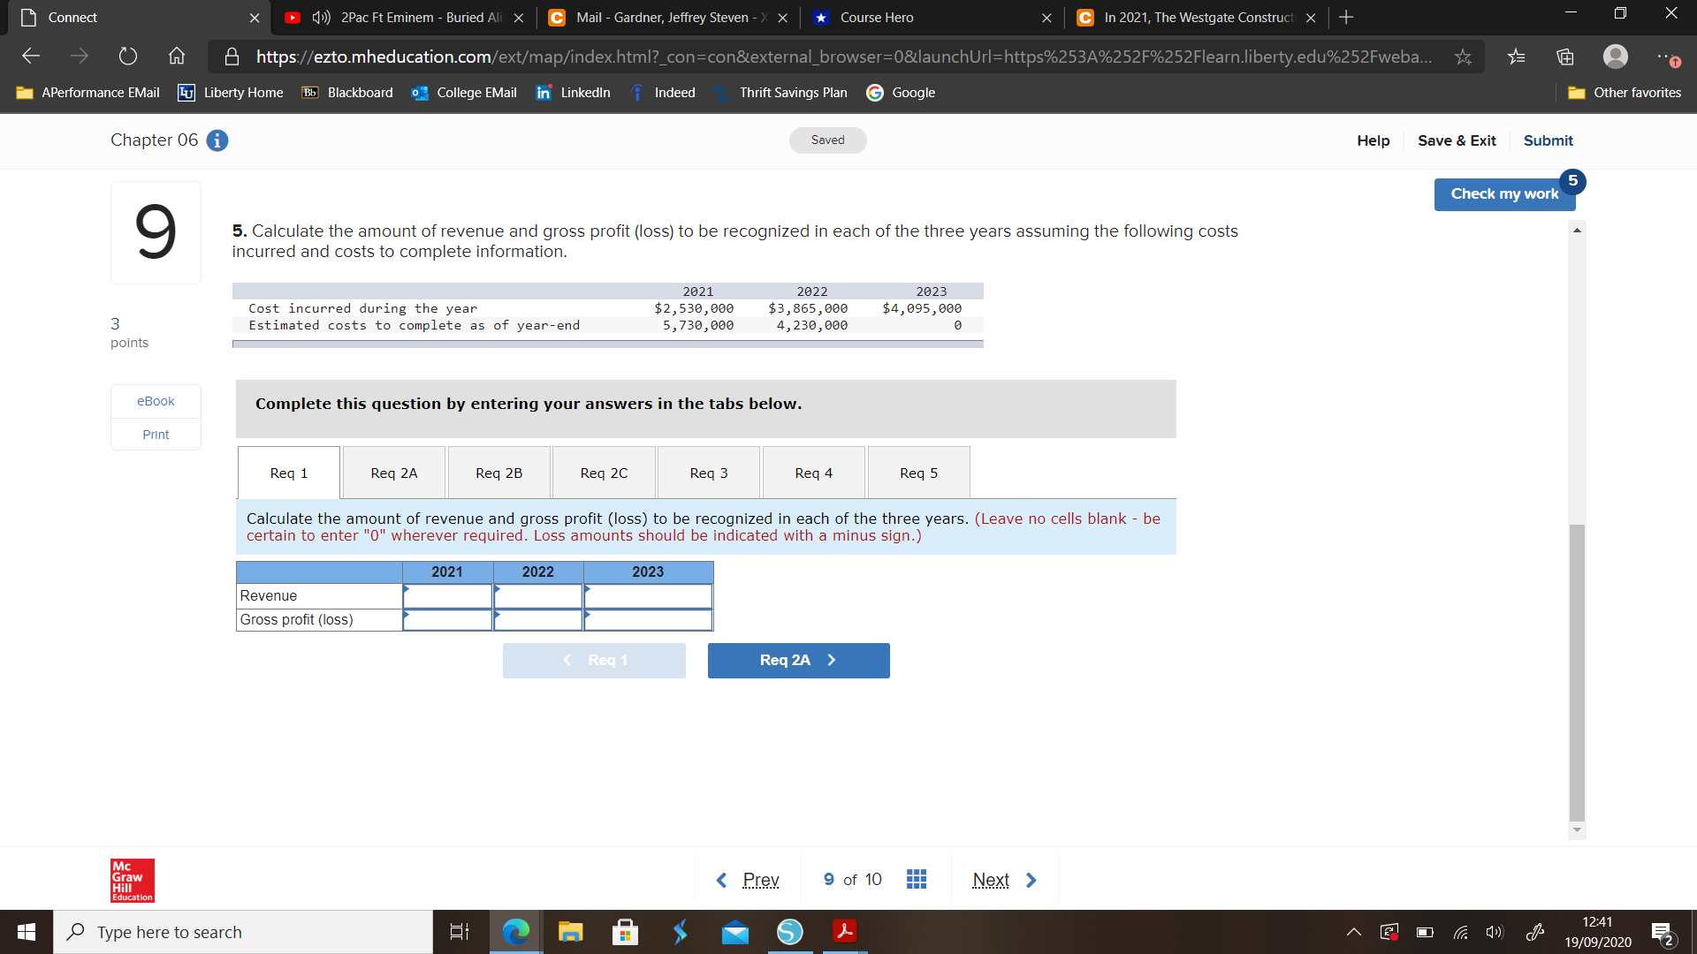Open the eBook link

(x=156, y=401)
